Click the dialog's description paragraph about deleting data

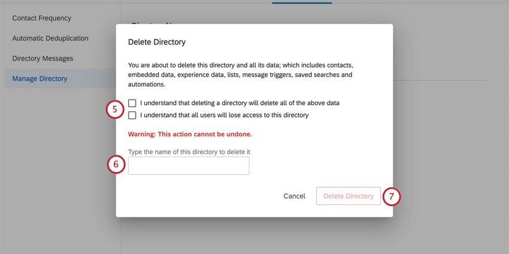click(x=241, y=75)
